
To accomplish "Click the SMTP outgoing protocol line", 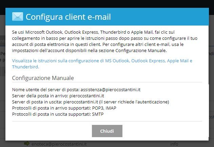I will click(58, 114).
